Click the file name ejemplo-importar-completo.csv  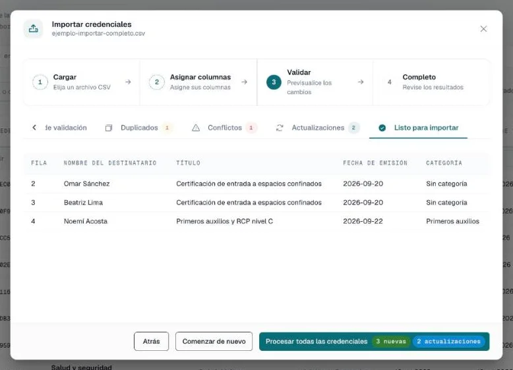[98, 34]
